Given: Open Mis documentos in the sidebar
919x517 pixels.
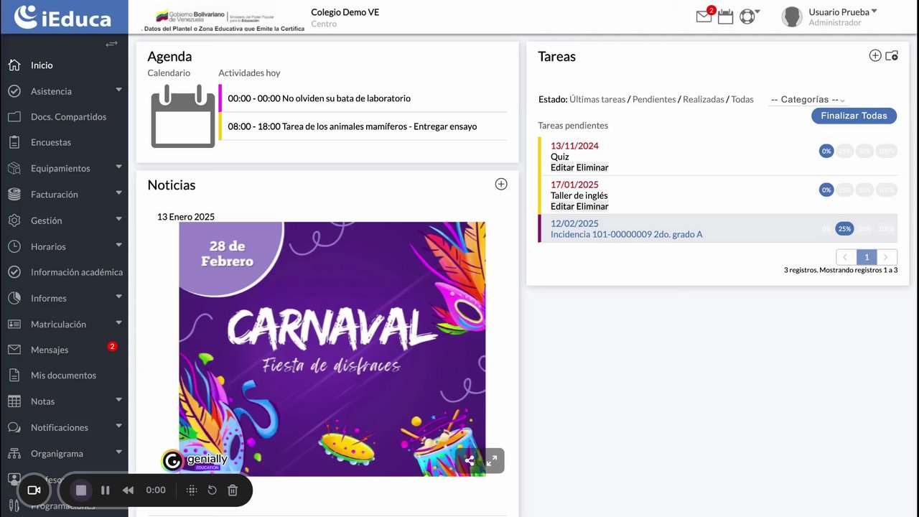Looking at the screenshot, I should click(64, 376).
